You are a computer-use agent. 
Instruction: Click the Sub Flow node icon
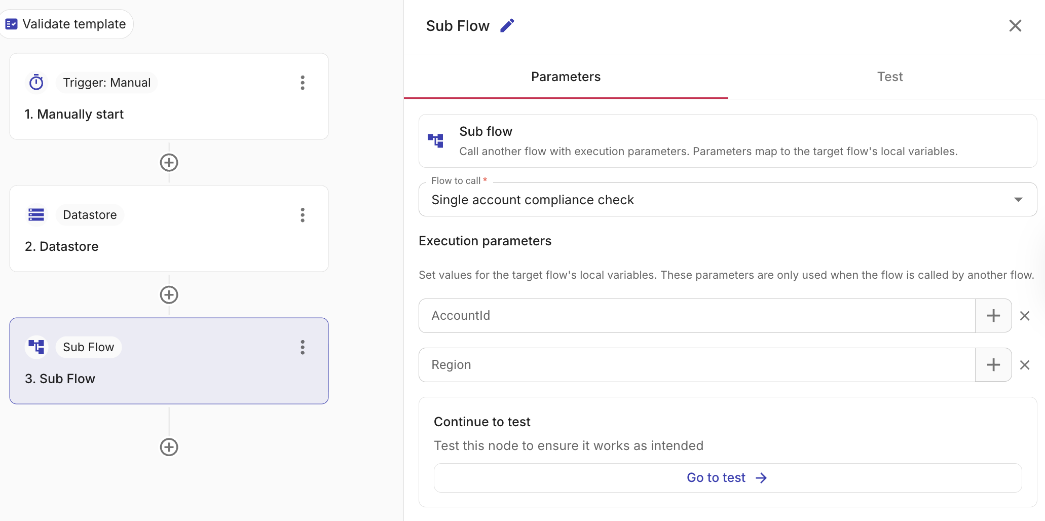point(36,347)
